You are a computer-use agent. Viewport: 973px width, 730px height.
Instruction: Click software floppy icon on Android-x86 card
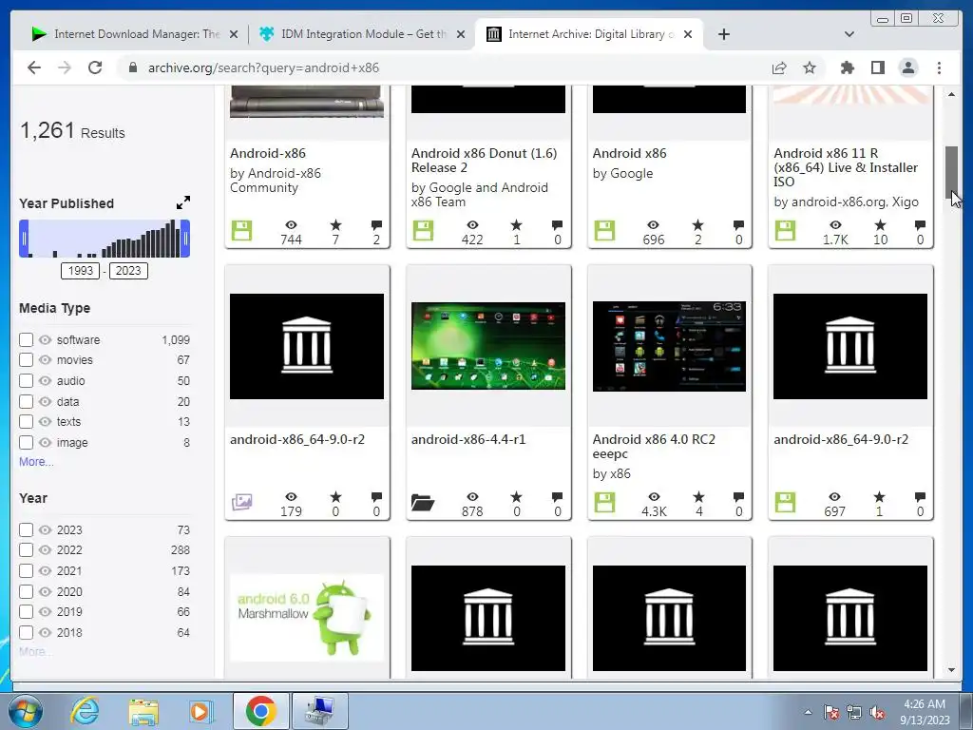[241, 230]
